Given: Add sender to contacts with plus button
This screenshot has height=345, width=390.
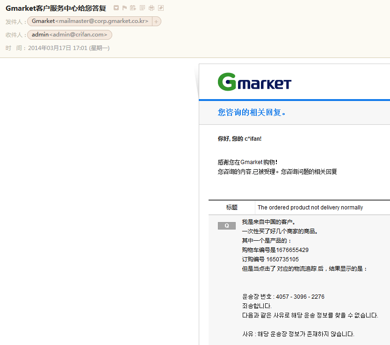Looking at the screenshot, I should [x=156, y=22].
